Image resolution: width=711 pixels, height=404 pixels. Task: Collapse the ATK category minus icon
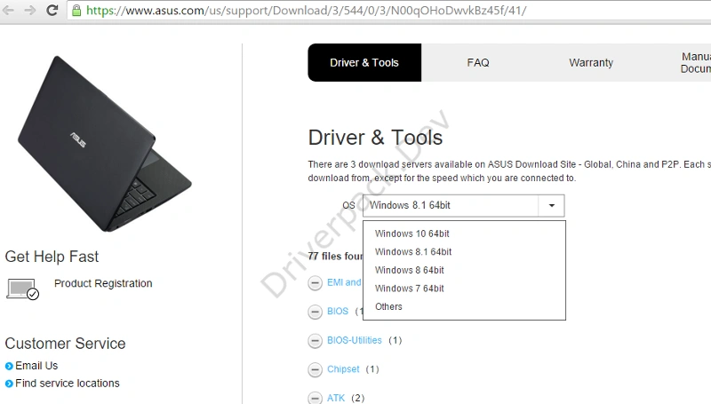click(x=315, y=398)
